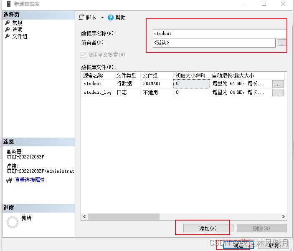This screenshot has width=294, height=251.
Task: Select the student logical name cell
Action: (x=98, y=84)
